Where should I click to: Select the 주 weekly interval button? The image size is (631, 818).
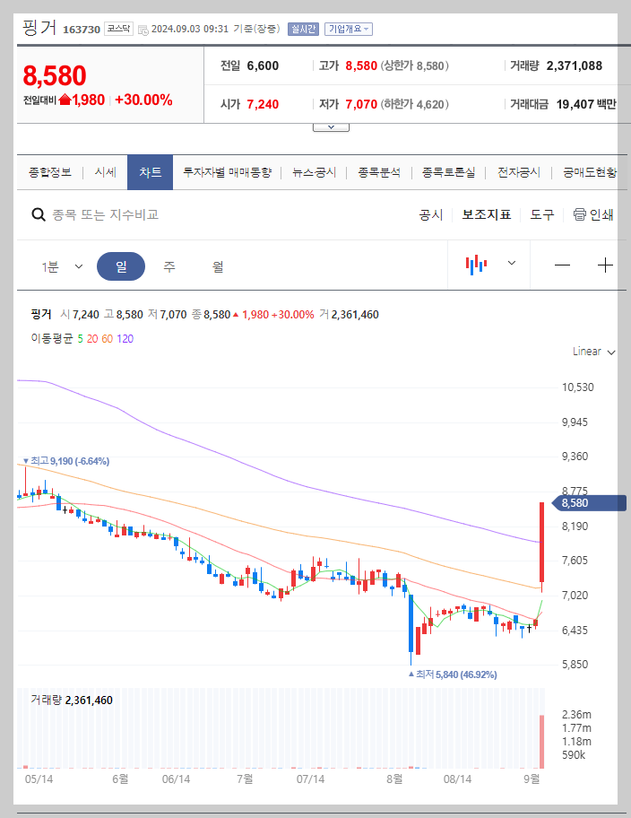(168, 265)
